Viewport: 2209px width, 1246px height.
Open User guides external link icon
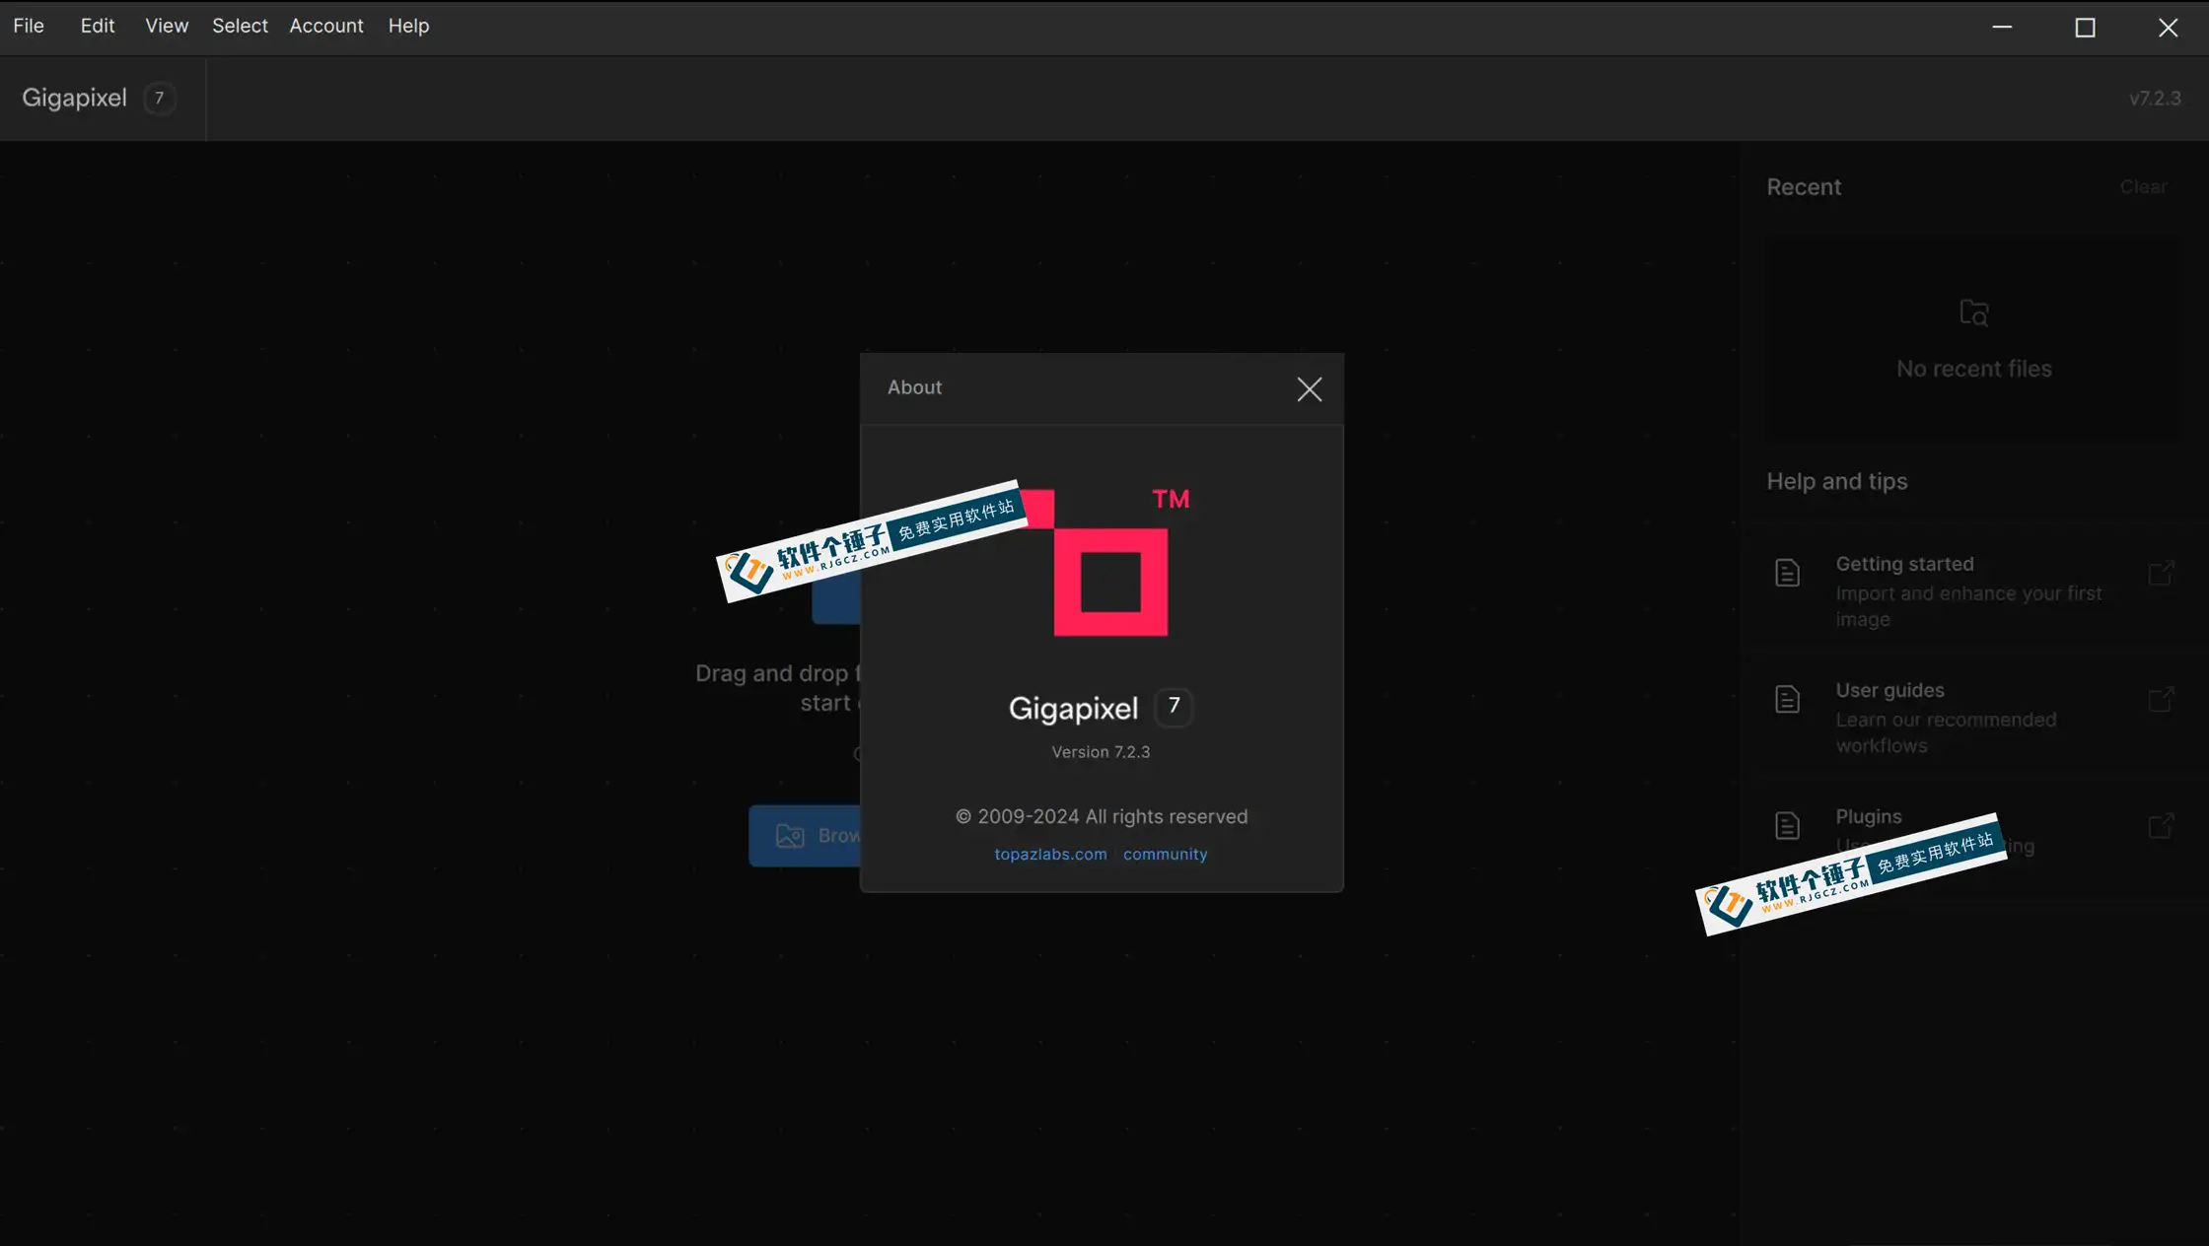coord(2161,699)
